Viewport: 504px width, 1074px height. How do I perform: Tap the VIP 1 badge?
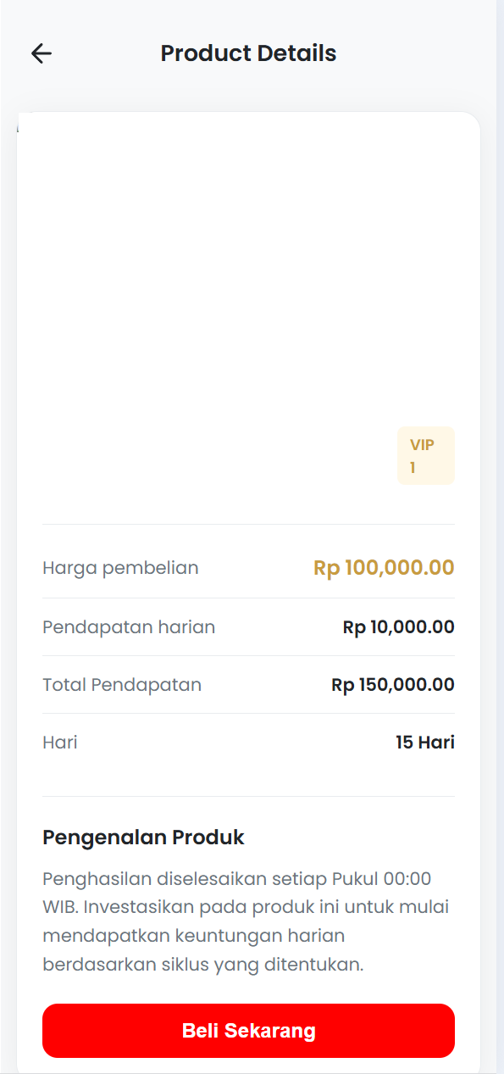(426, 456)
